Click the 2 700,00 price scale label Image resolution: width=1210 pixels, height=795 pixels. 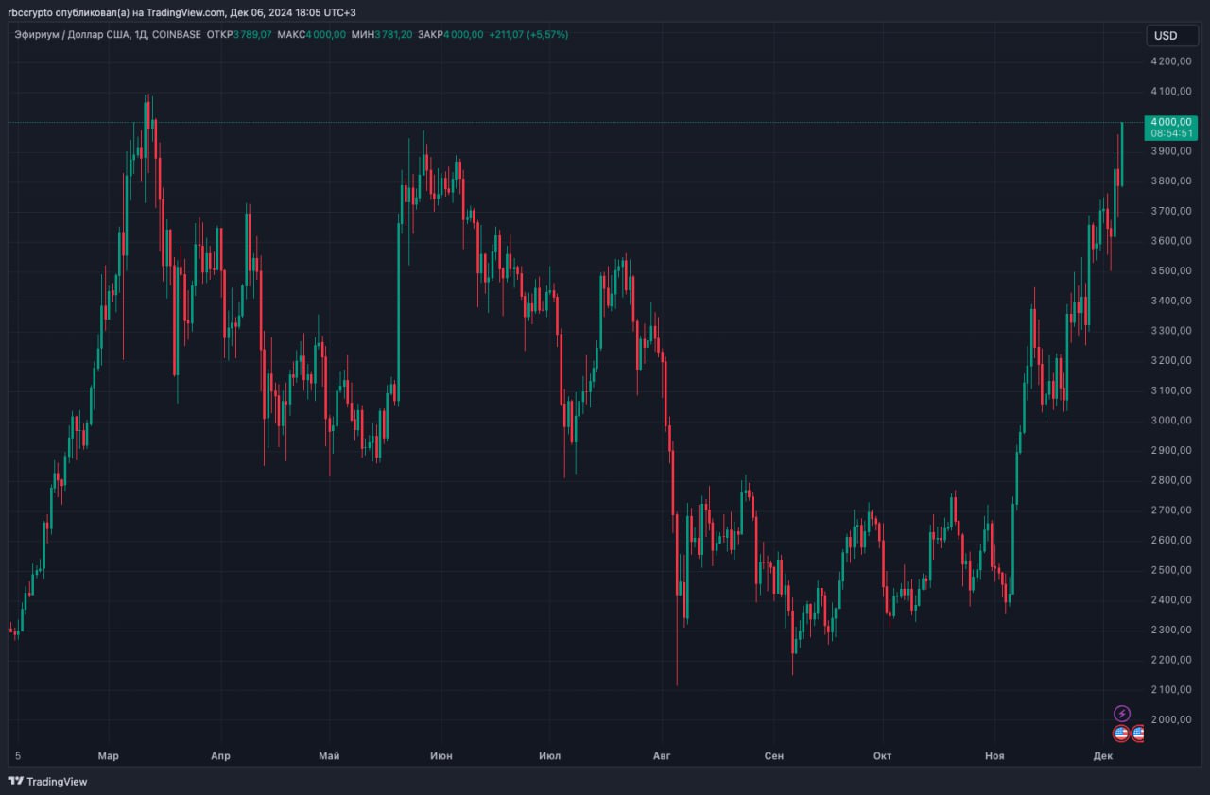1170,510
